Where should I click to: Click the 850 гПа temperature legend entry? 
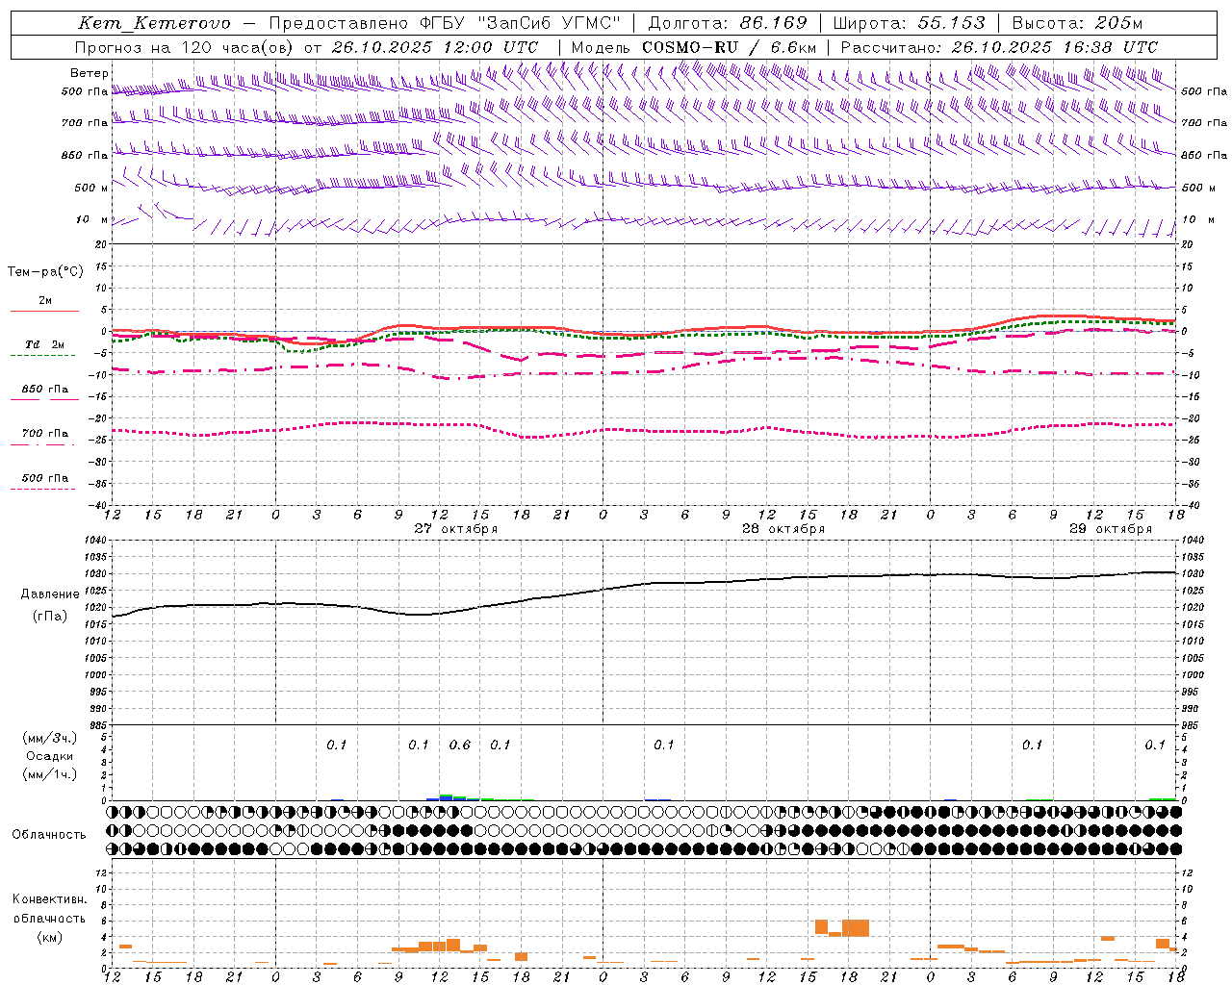tap(44, 390)
